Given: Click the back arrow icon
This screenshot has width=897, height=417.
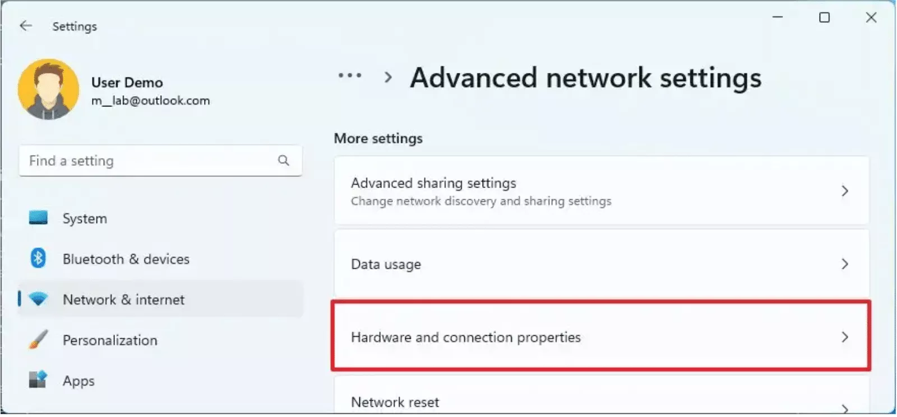Looking at the screenshot, I should (x=26, y=26).
